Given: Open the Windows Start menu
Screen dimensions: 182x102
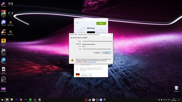Looking at the screenshot, I should 2,100.
